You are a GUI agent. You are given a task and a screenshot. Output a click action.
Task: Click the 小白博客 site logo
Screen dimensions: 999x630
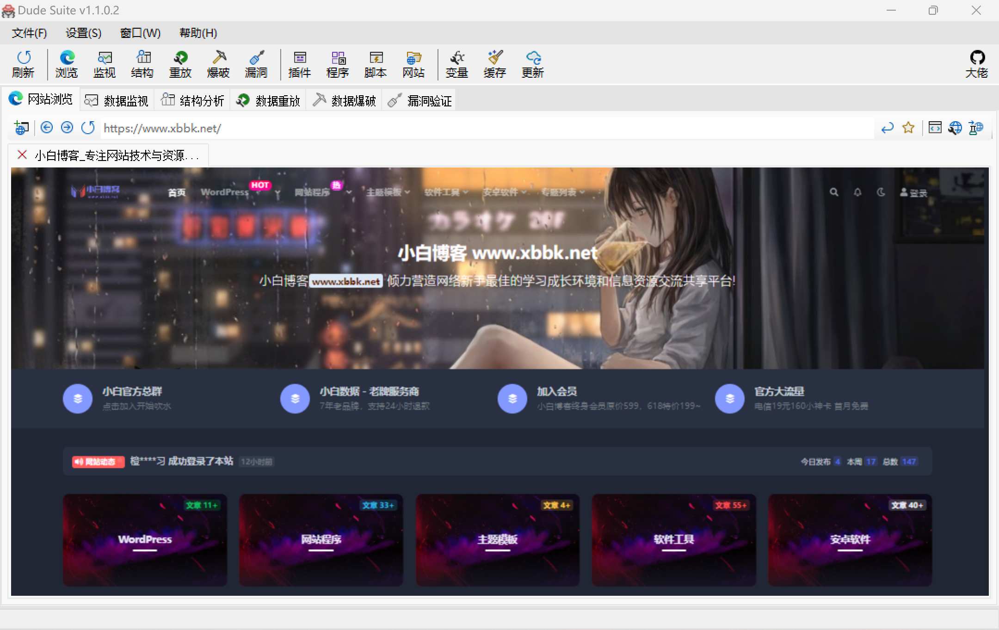[95, 191]
